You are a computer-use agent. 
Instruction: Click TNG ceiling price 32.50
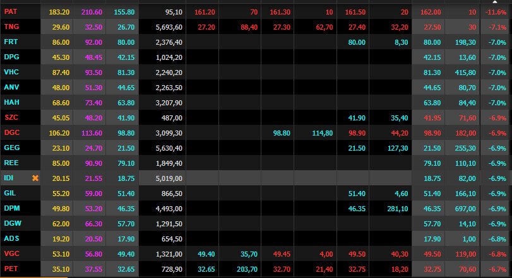coord(93,27)
